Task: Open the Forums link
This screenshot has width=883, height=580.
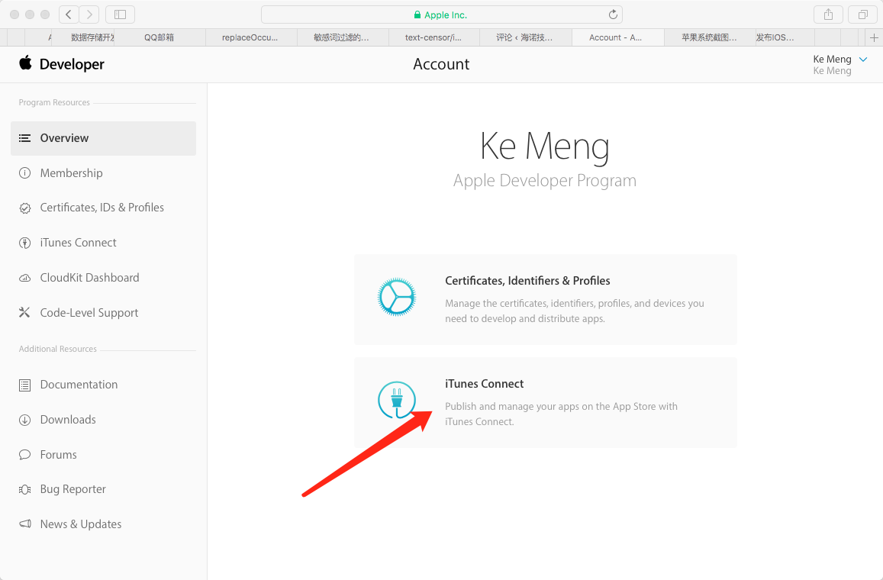Action: [58, 454]
